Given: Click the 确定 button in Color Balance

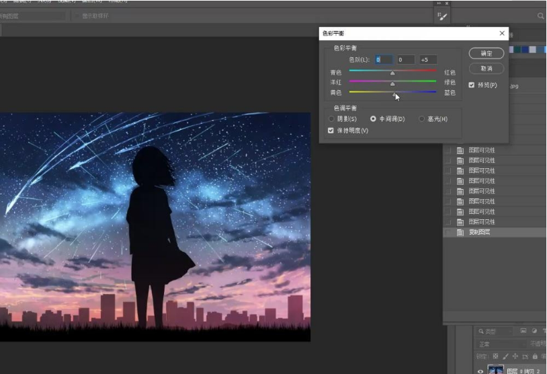Looking at the screenshot, I should tap(487, 53).
